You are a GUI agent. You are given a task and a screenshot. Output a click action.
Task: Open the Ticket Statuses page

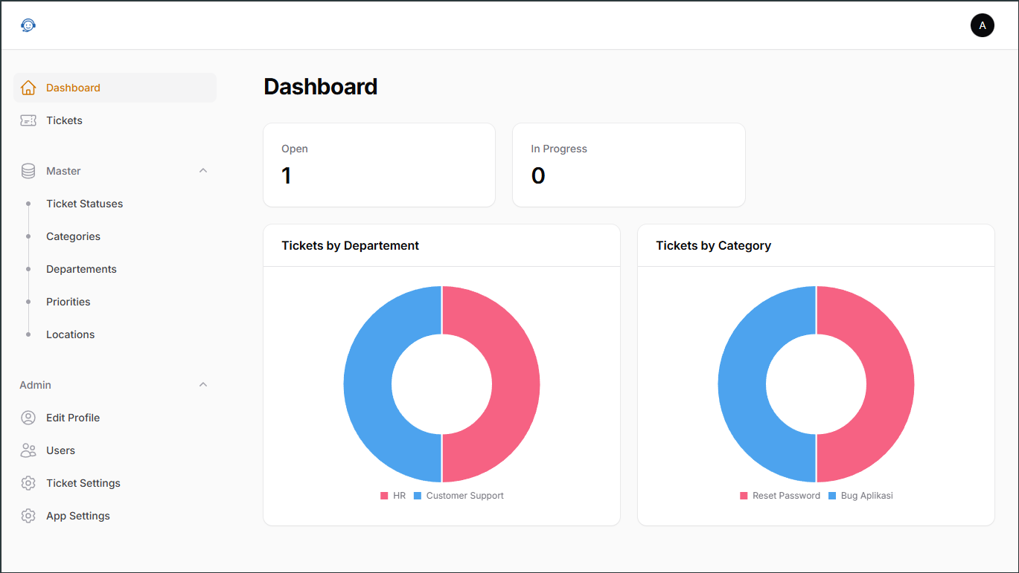click(x=84, y=203)
